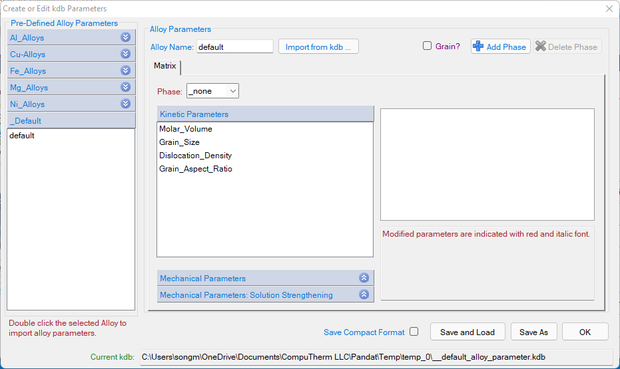
Task: Expand the Al_Alloys chevron icon
Action: tap(125, 38)
